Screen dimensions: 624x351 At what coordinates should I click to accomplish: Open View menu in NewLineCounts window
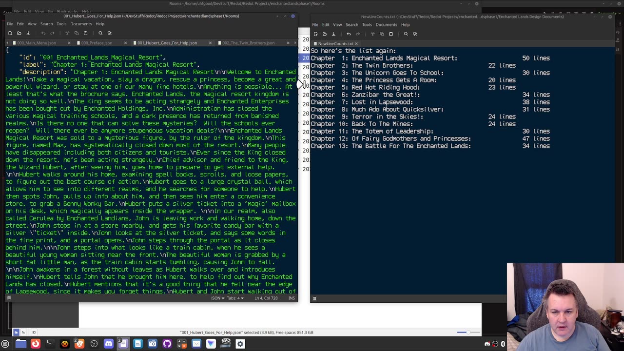(337, 24)
